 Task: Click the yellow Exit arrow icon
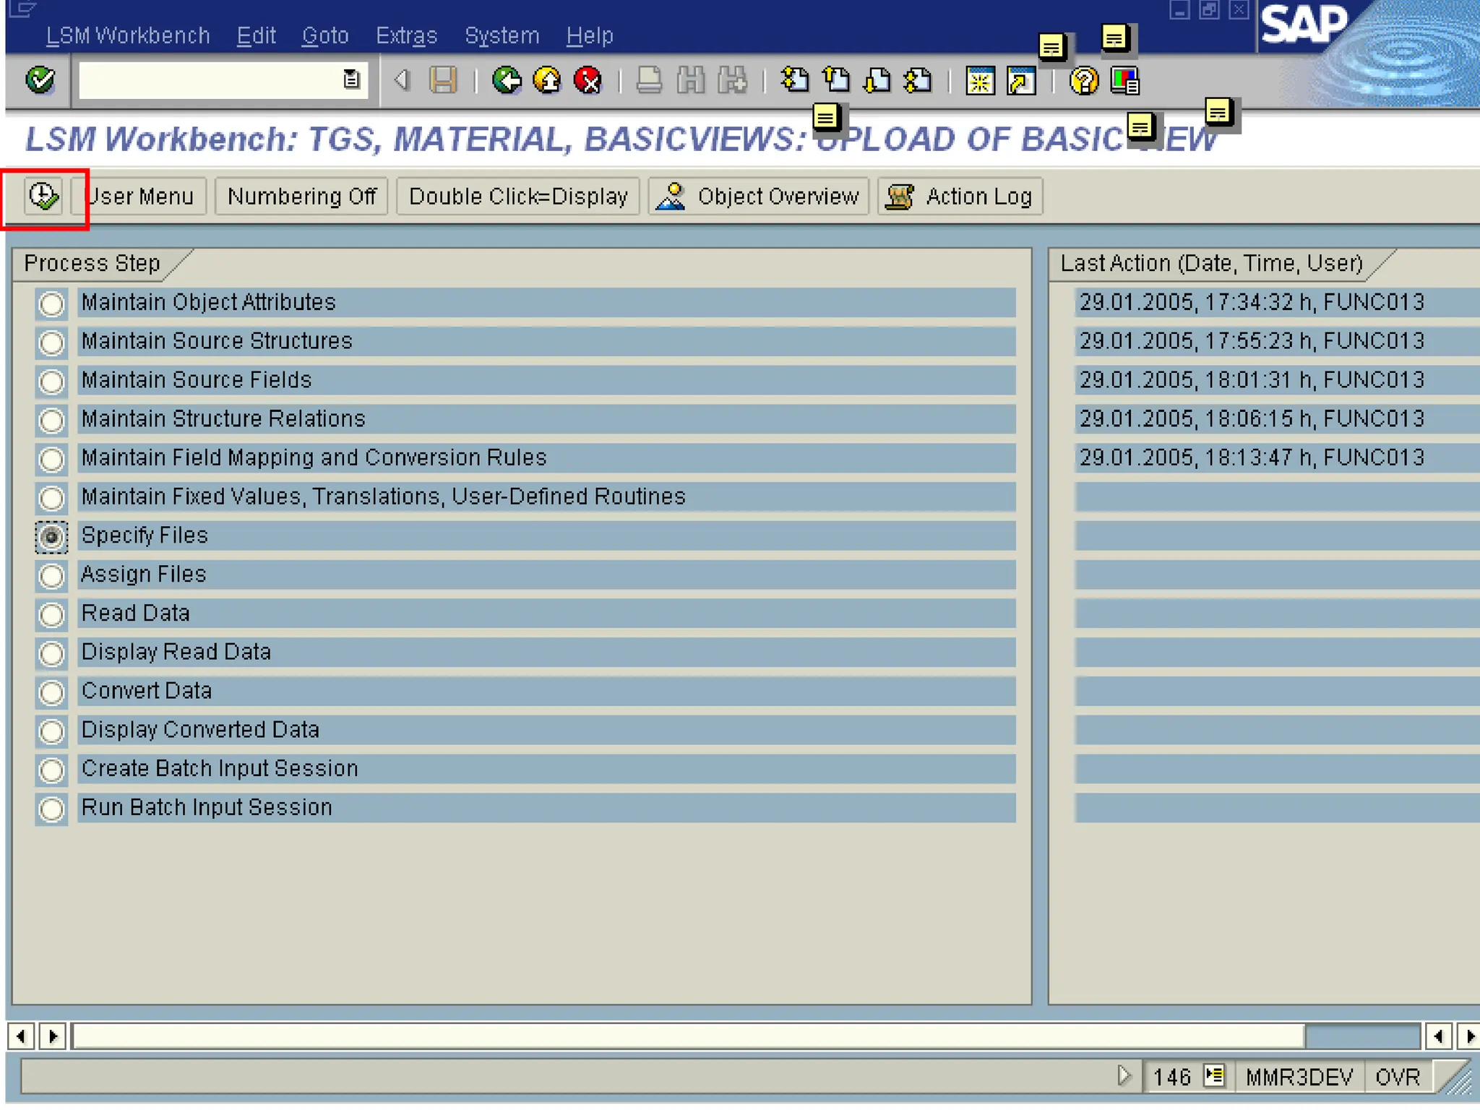click(547, 79)
